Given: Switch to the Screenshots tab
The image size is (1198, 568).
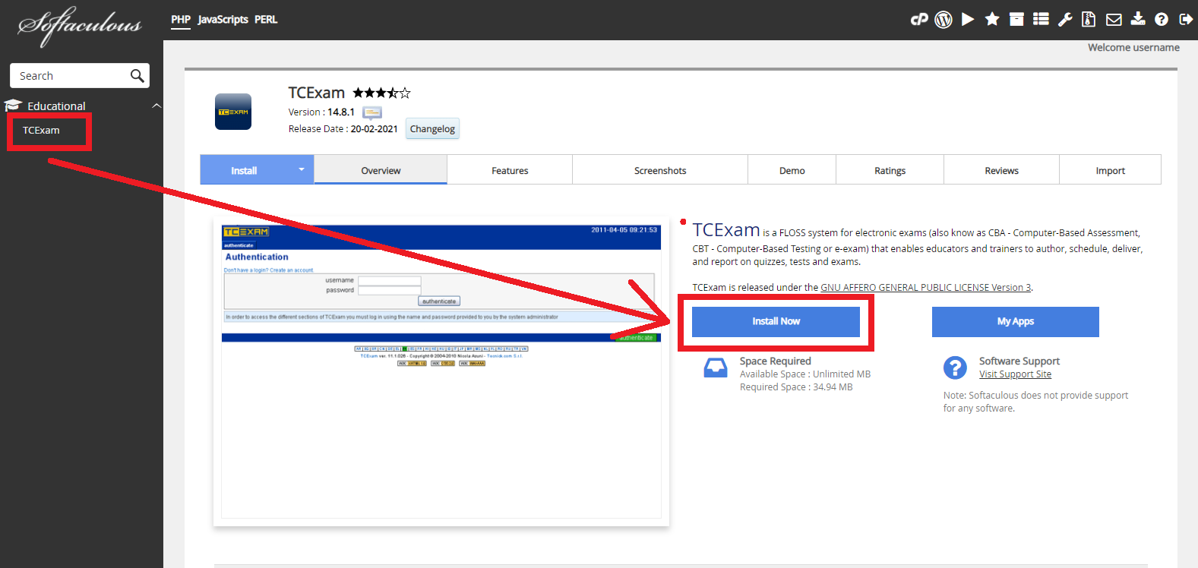Looking at the screenshot, I should (660, 170).
